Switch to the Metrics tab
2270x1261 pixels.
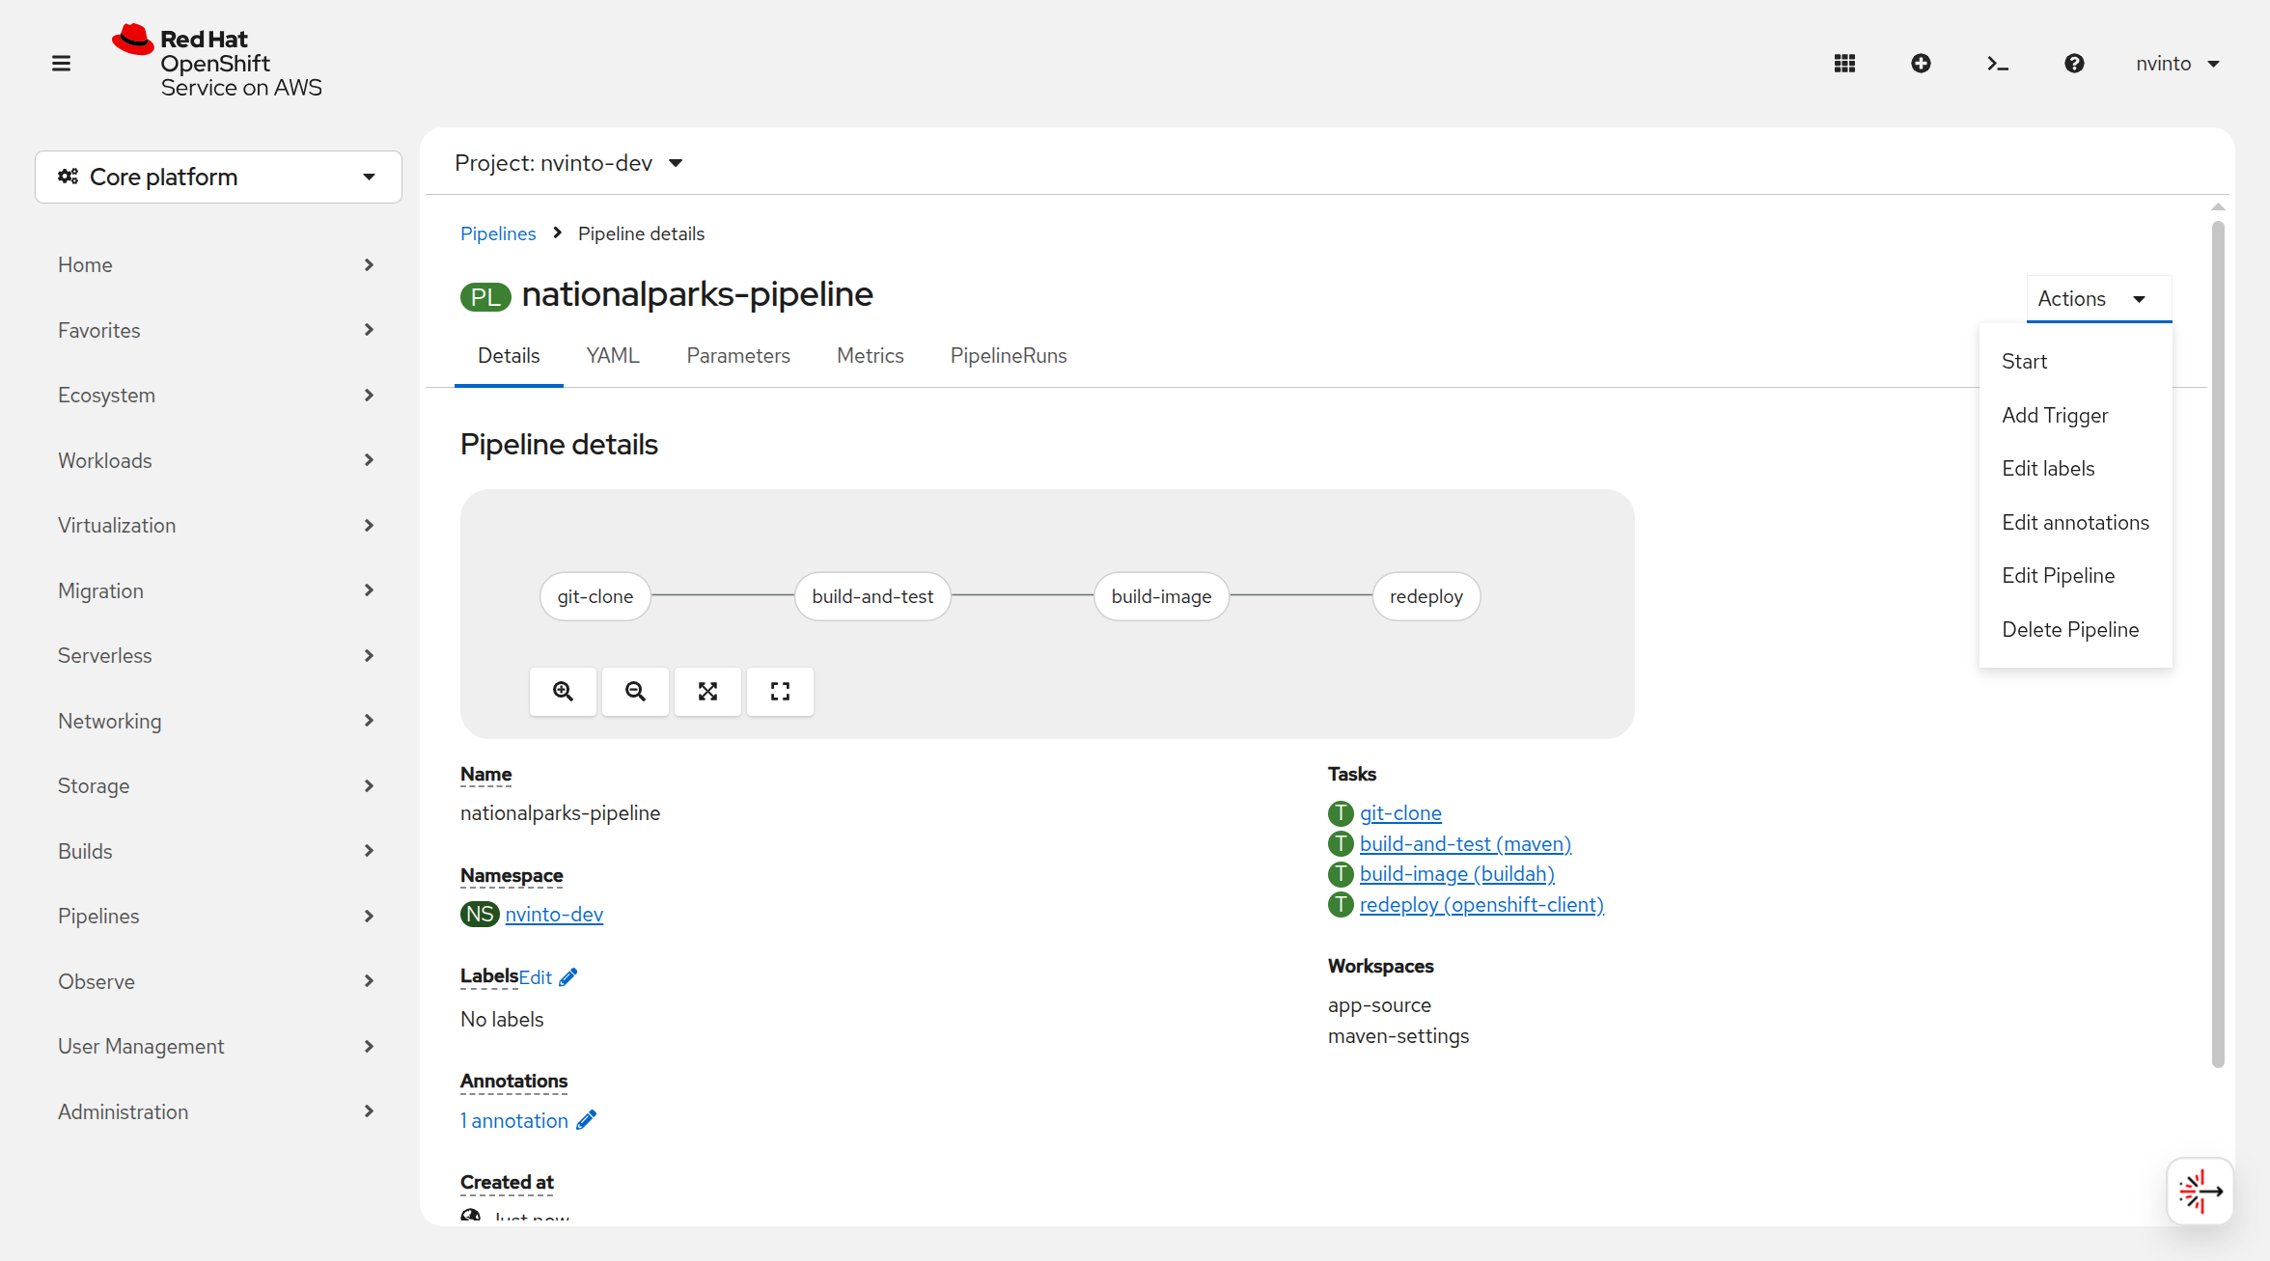(x=871, y=356)
